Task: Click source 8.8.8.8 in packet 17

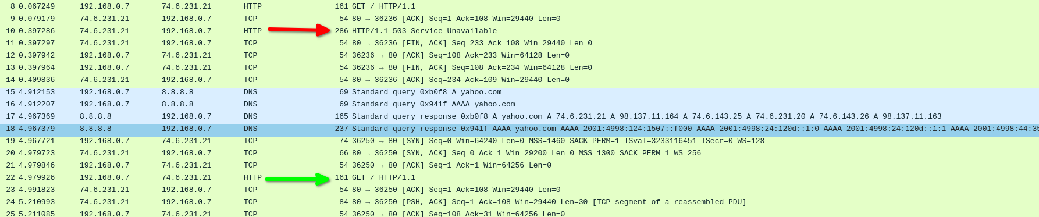Action: coord(95,116)
